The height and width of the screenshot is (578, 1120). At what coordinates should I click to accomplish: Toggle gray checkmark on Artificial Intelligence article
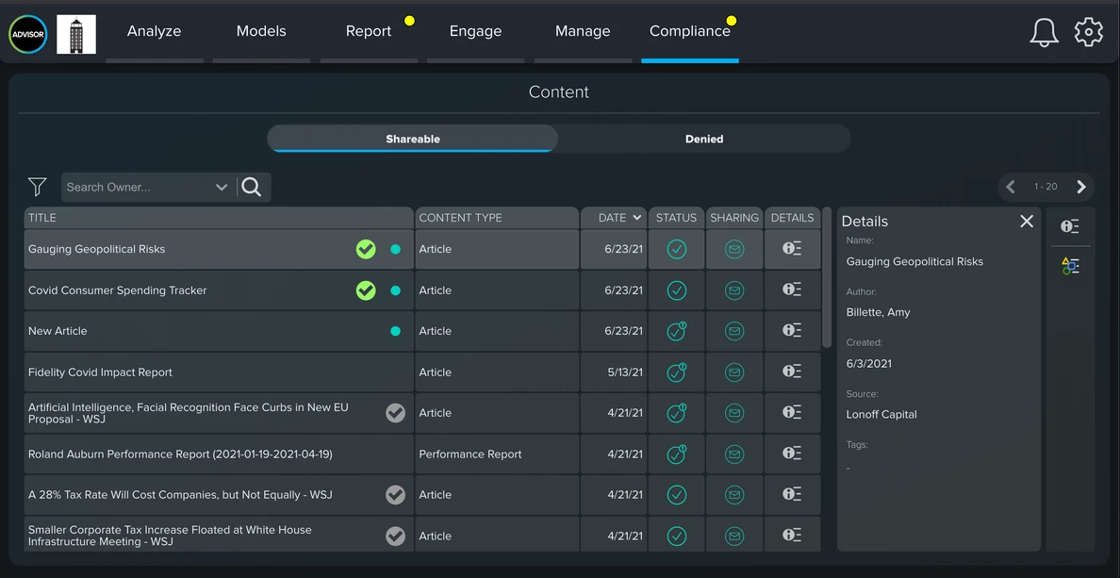(395, 413)
